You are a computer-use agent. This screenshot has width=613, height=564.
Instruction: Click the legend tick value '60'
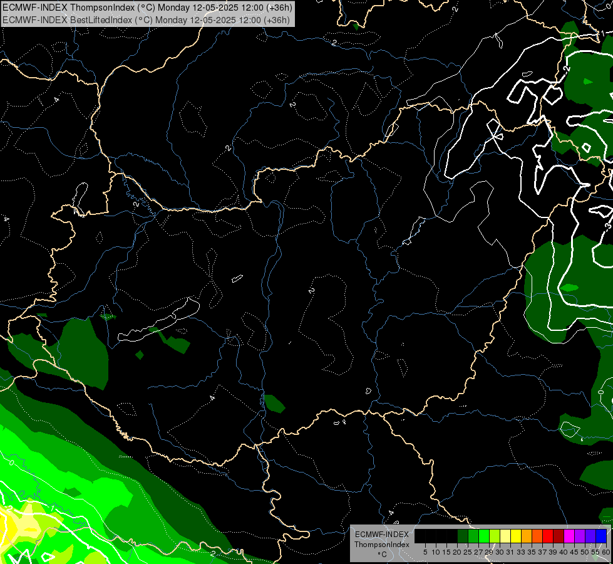point(606,552)
